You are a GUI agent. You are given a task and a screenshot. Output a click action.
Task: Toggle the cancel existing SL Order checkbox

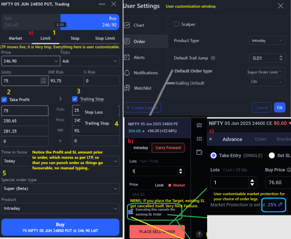pyautogui.click(x=131, y=212)
